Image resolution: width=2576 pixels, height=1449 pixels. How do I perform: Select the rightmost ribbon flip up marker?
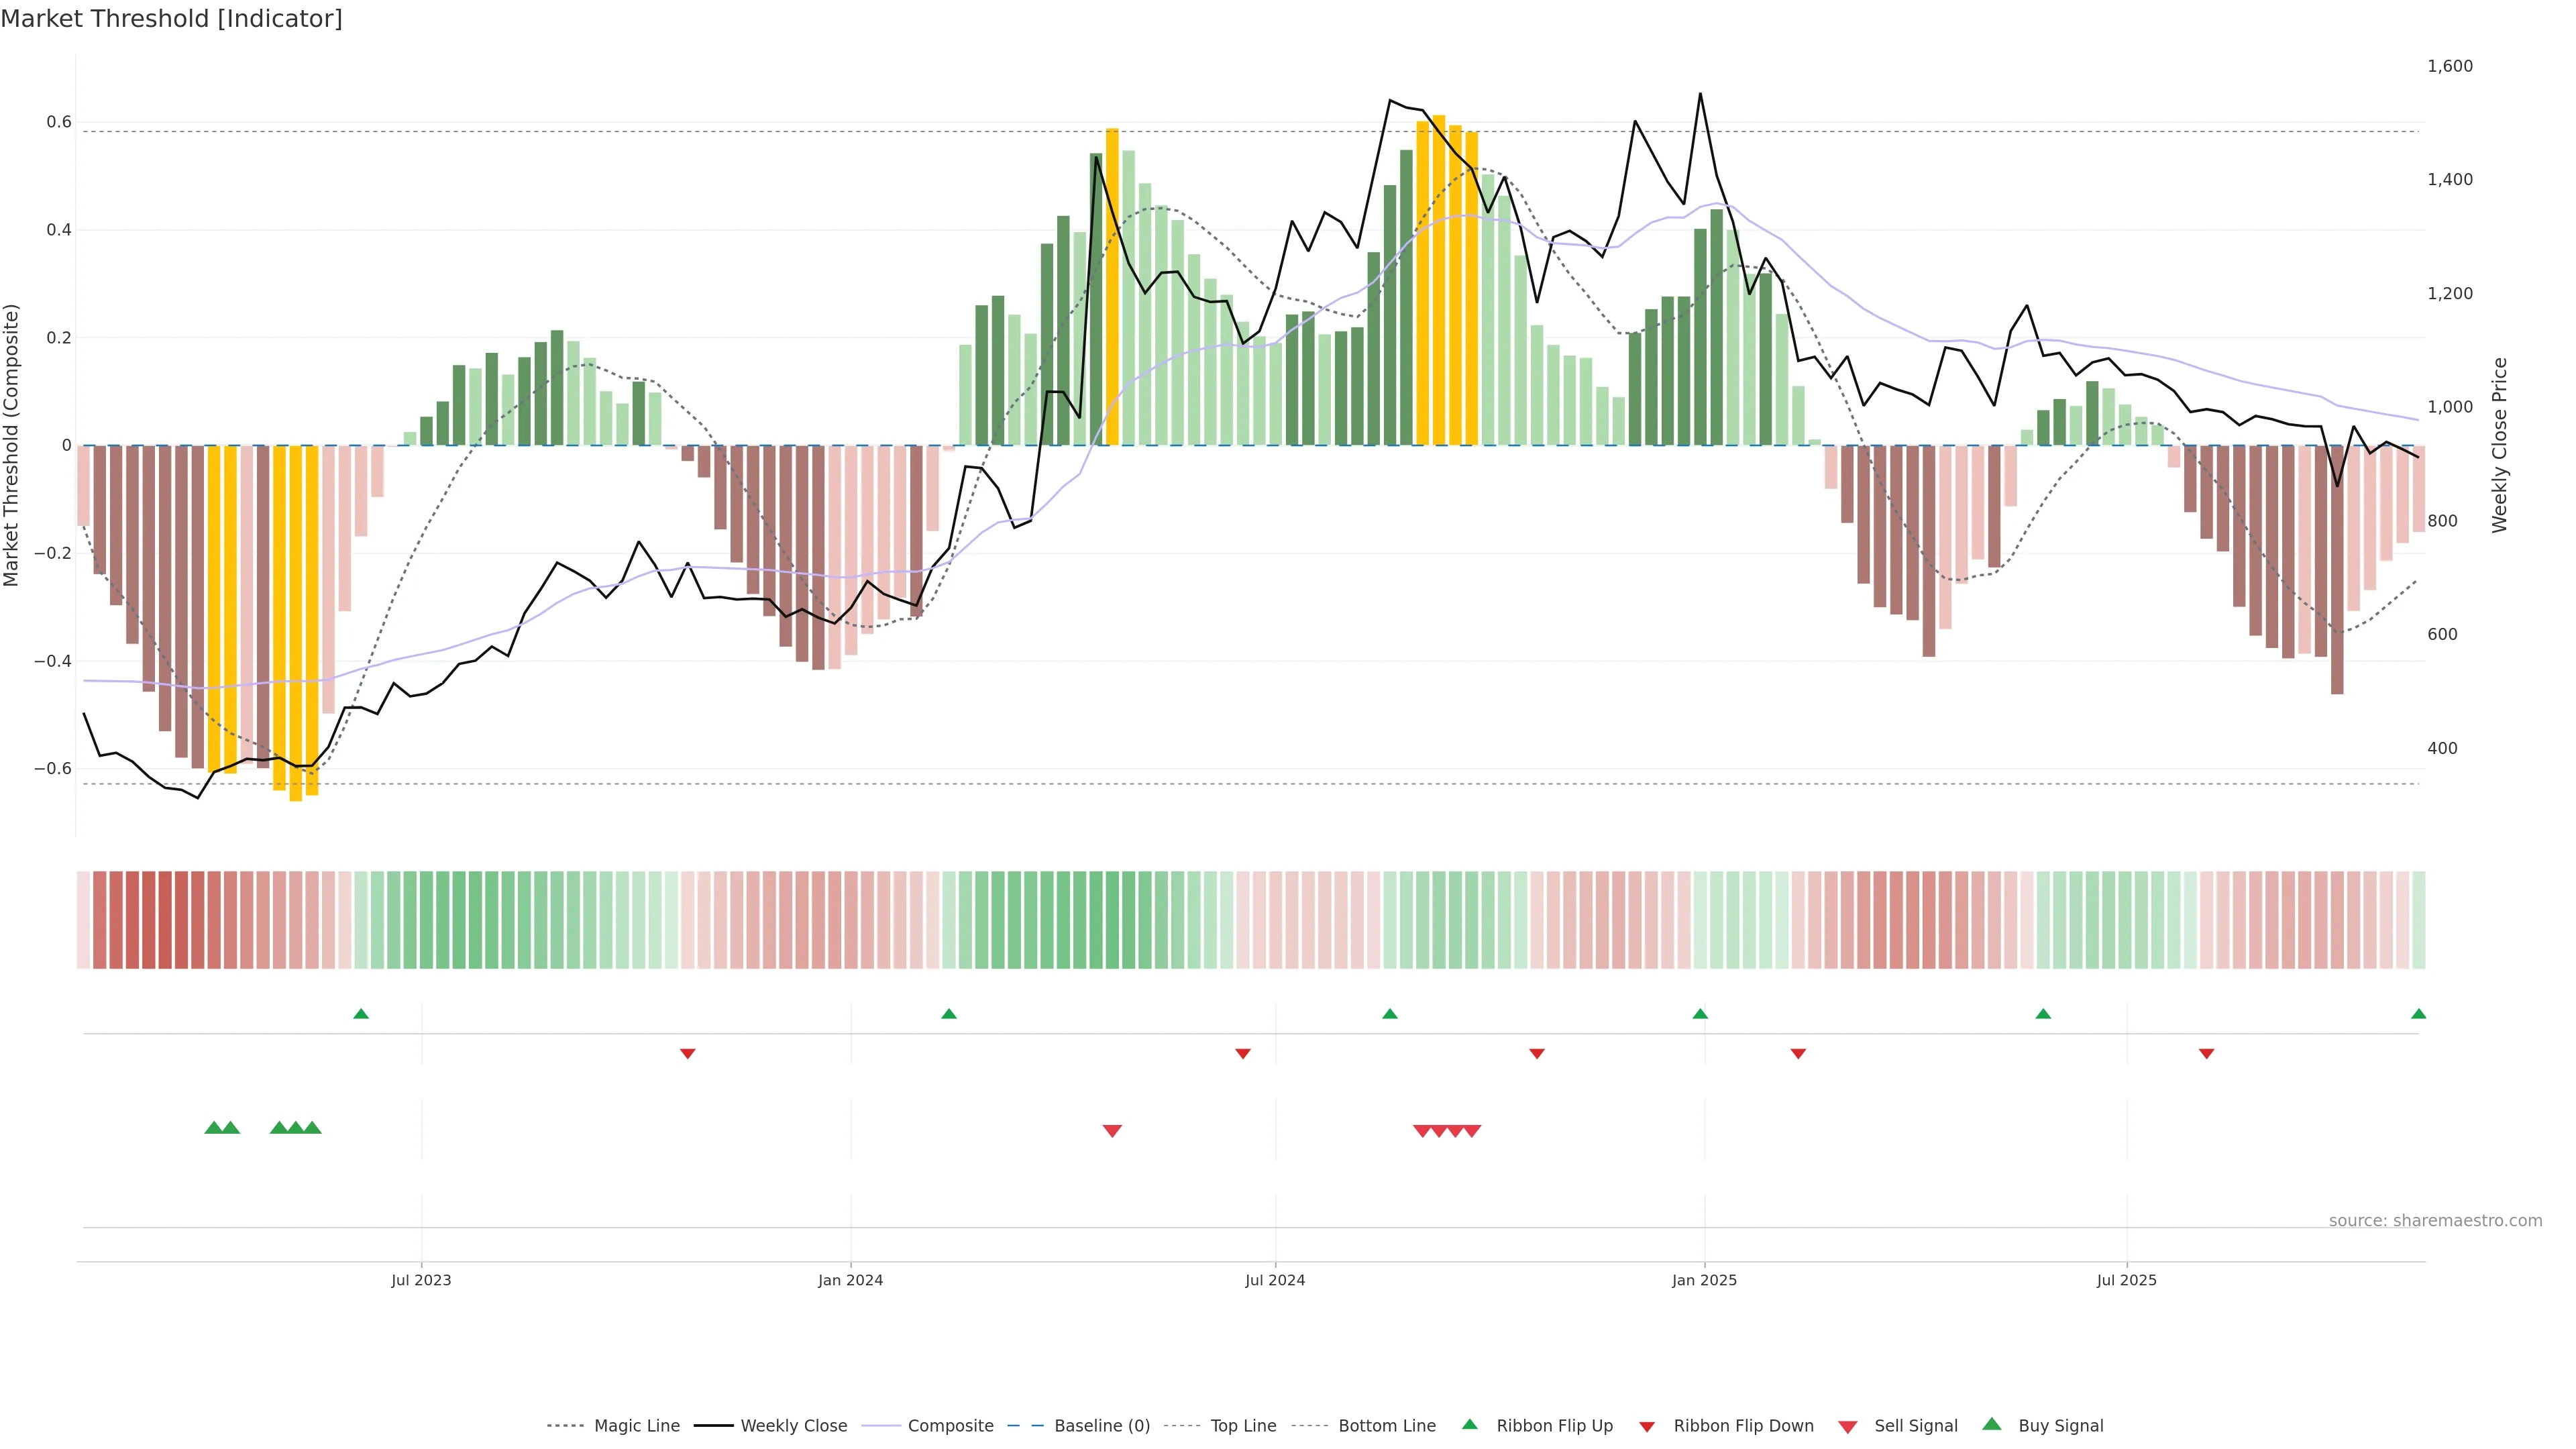tap(2418, 1014)
